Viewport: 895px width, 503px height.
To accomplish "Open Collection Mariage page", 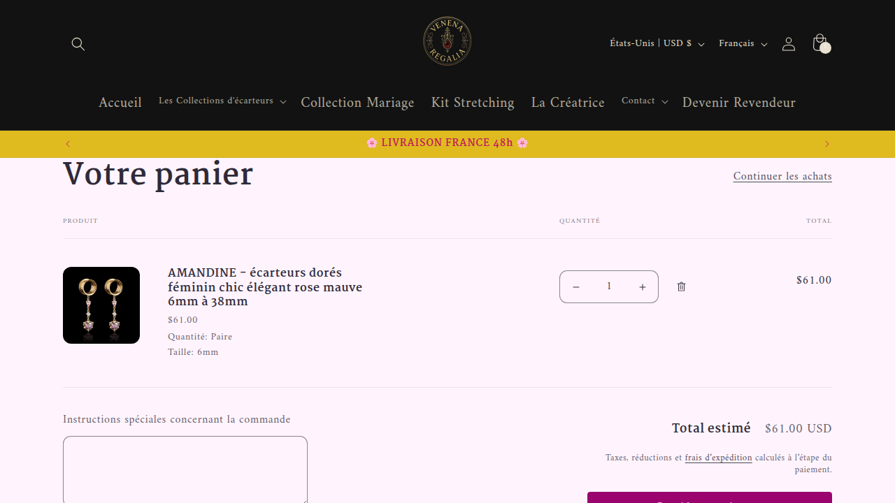I will coord(357,103).
